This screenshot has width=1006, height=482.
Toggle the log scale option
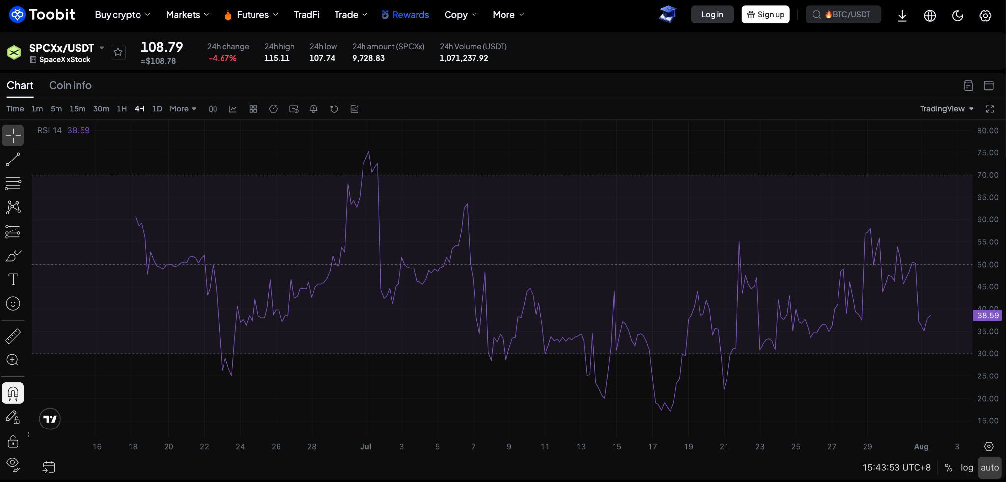point(967,468)
